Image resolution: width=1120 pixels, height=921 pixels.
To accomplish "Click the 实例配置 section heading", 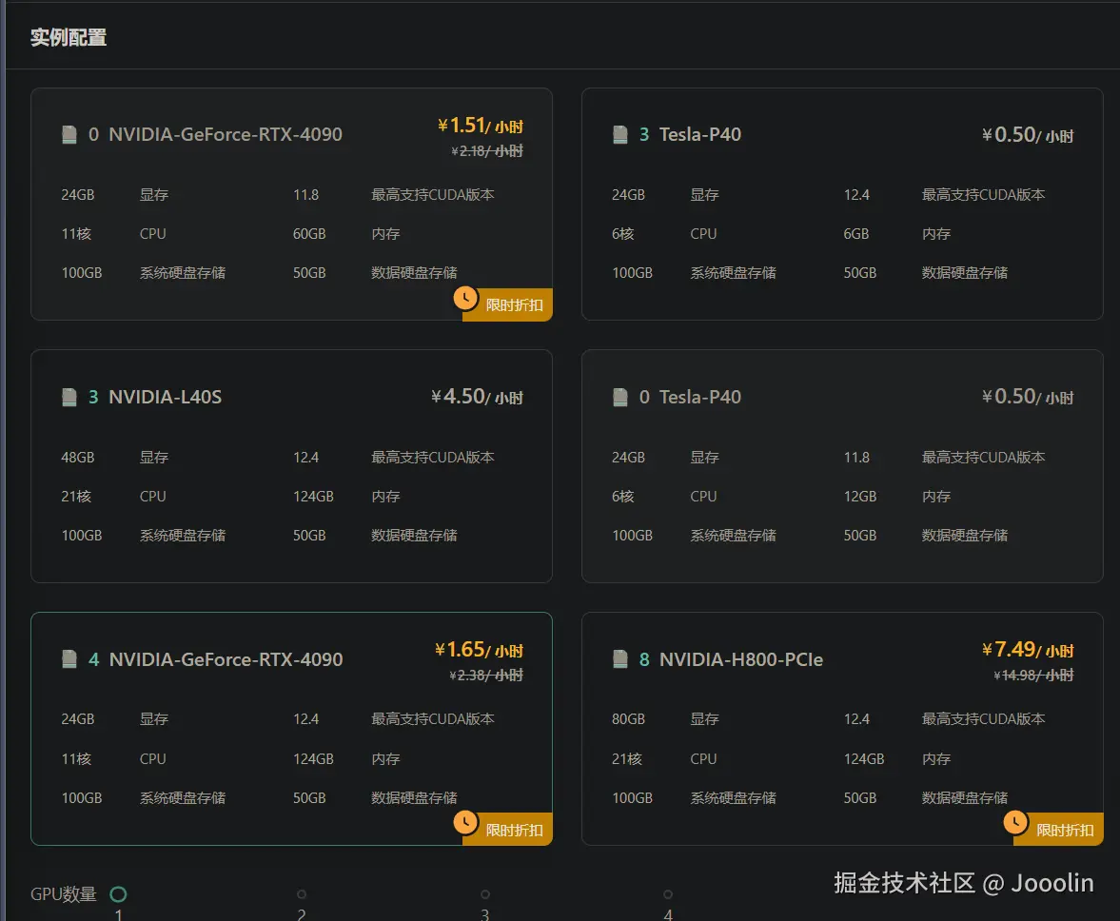I will (x=69, y=37).
